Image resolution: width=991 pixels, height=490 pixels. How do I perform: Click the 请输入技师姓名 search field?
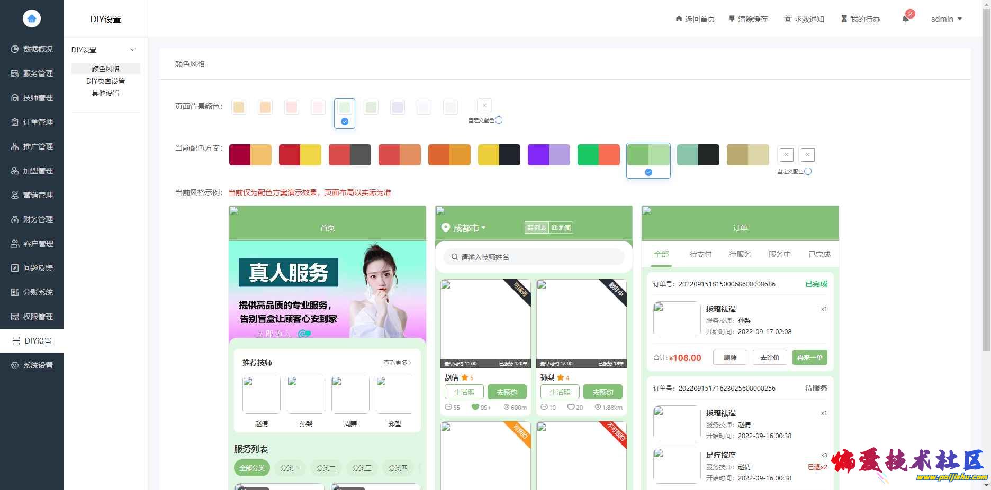[534, 257]
